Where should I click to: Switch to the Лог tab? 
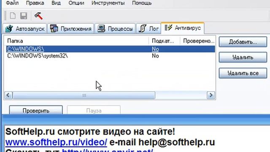pos(148,29)
